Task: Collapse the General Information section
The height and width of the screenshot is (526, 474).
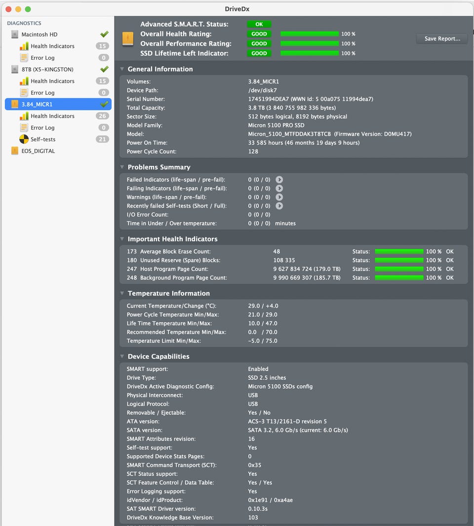Action: 122,69
